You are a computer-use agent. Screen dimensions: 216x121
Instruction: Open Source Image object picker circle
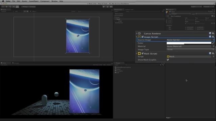[x=213, y=40]
